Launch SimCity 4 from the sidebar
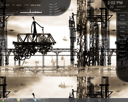This screenshot has height=102, width=128. [122, 43]
